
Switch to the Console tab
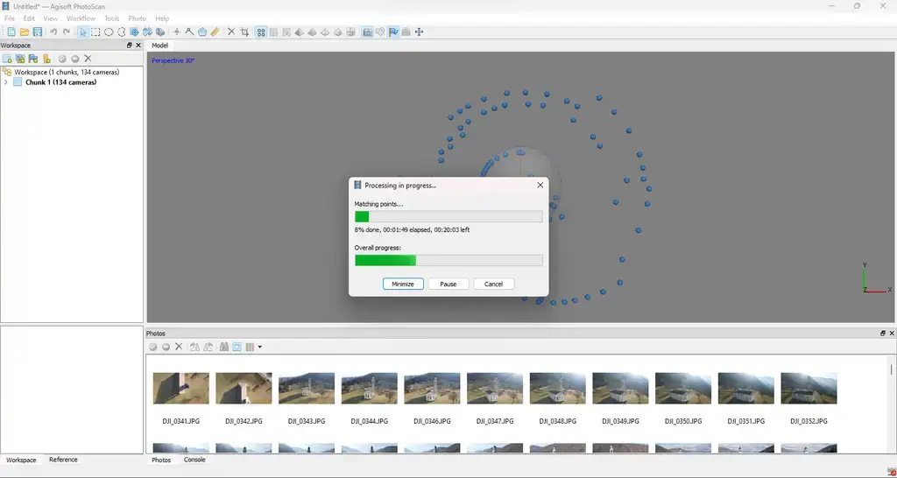[x=194, y=460]
